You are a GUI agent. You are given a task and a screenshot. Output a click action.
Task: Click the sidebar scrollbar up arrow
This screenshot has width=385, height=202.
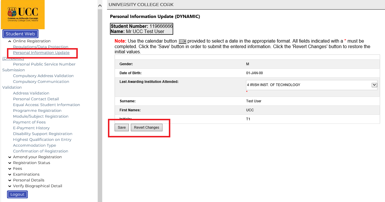(x=100, y=6)
